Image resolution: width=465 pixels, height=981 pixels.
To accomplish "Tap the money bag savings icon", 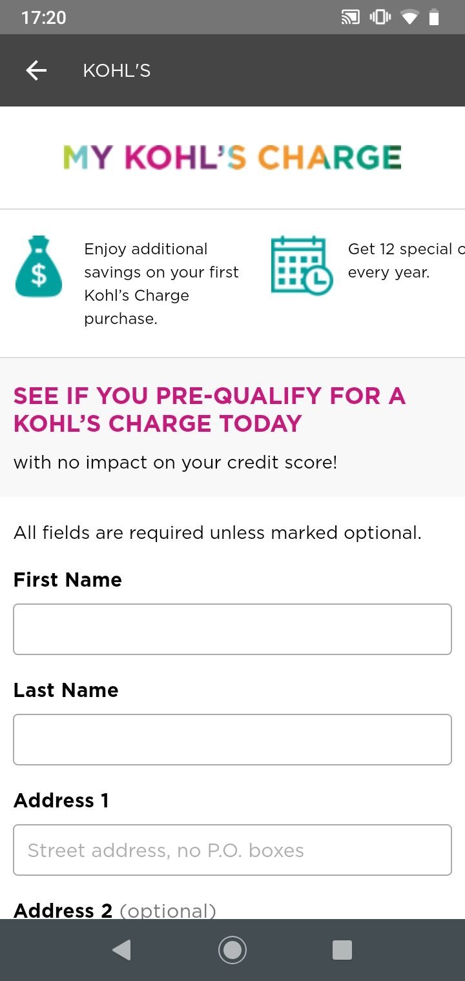I will tap(39, 267).
